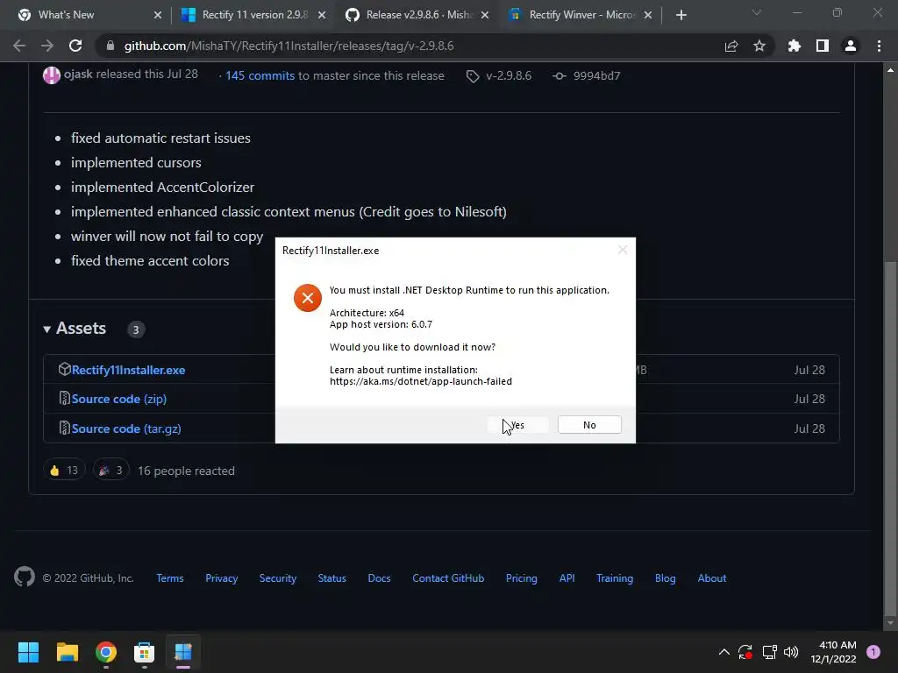Open ojask profile link
This screenshot has height=673, width=898.
(78, 74)
